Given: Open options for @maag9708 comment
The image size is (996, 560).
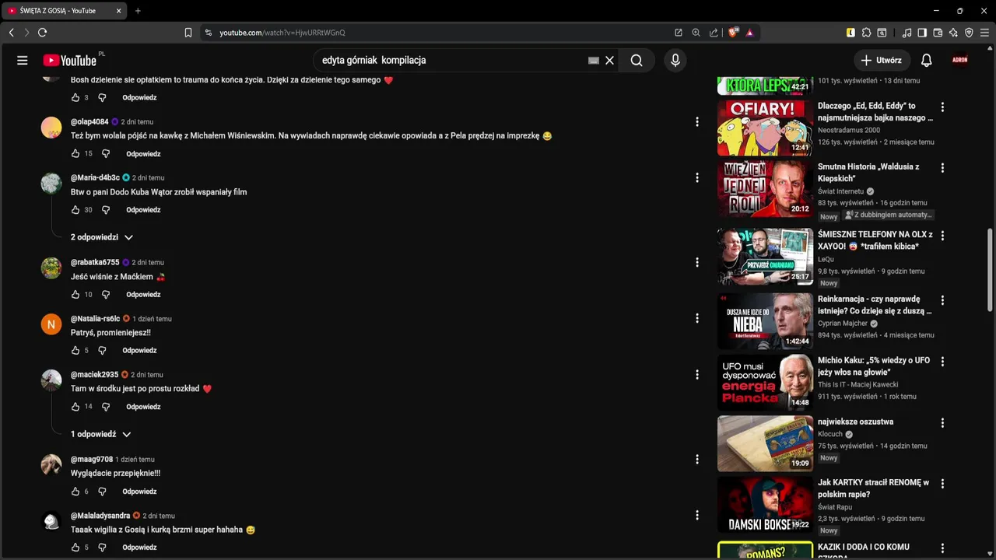Looking at the screenshot, I should click(697, 459).
